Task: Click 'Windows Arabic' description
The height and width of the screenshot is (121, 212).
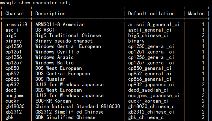Action: tap(55, 57)
